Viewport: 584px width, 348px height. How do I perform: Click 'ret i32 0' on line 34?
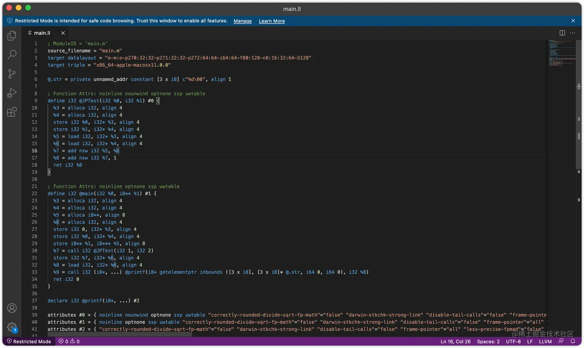[x=66, y=279]
